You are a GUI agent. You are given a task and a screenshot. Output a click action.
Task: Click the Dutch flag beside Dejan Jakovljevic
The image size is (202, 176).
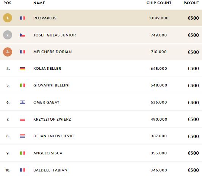point(22,136)
